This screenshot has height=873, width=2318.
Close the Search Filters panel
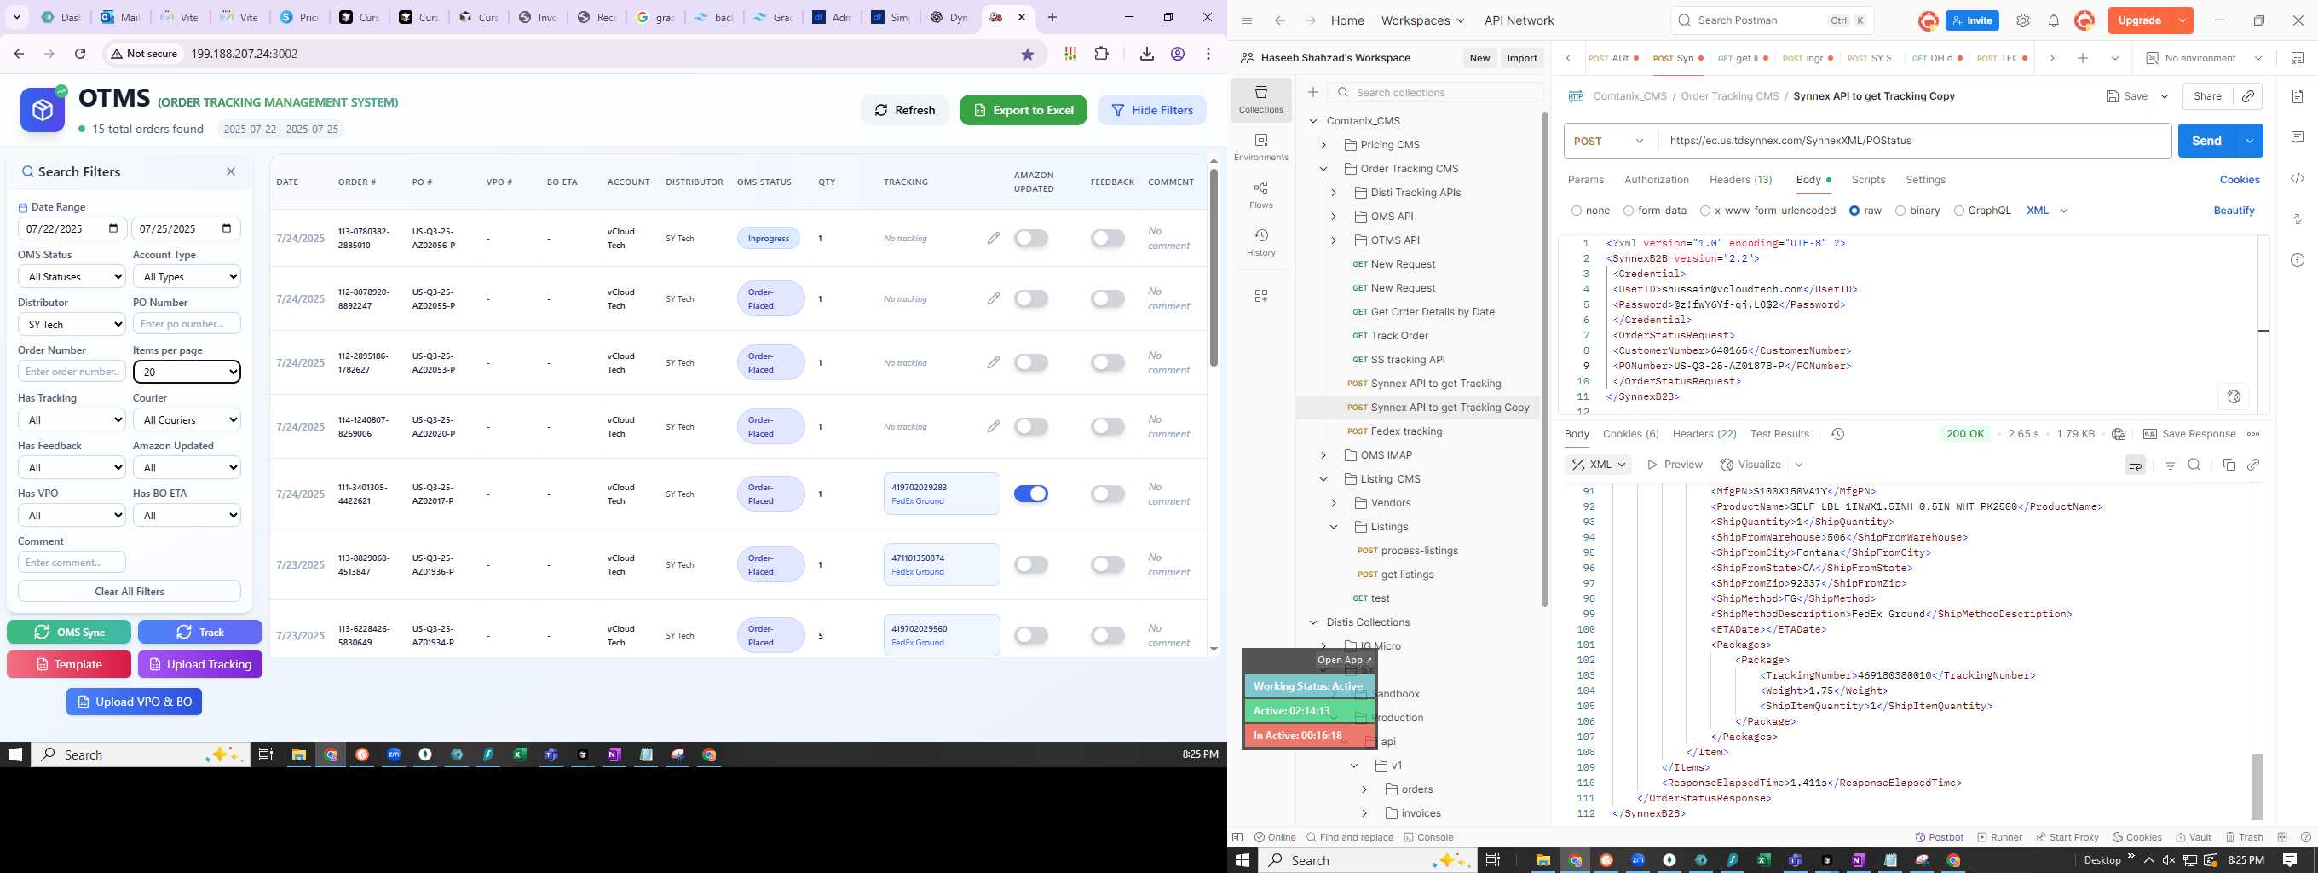[x=231, y=172]
